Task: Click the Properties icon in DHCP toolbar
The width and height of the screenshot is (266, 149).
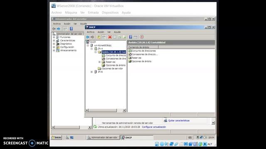Action: pyautogui.click(x=115, y=37)
